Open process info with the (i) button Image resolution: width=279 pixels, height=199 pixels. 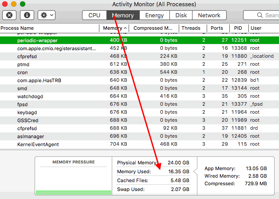tap(27, 15)
